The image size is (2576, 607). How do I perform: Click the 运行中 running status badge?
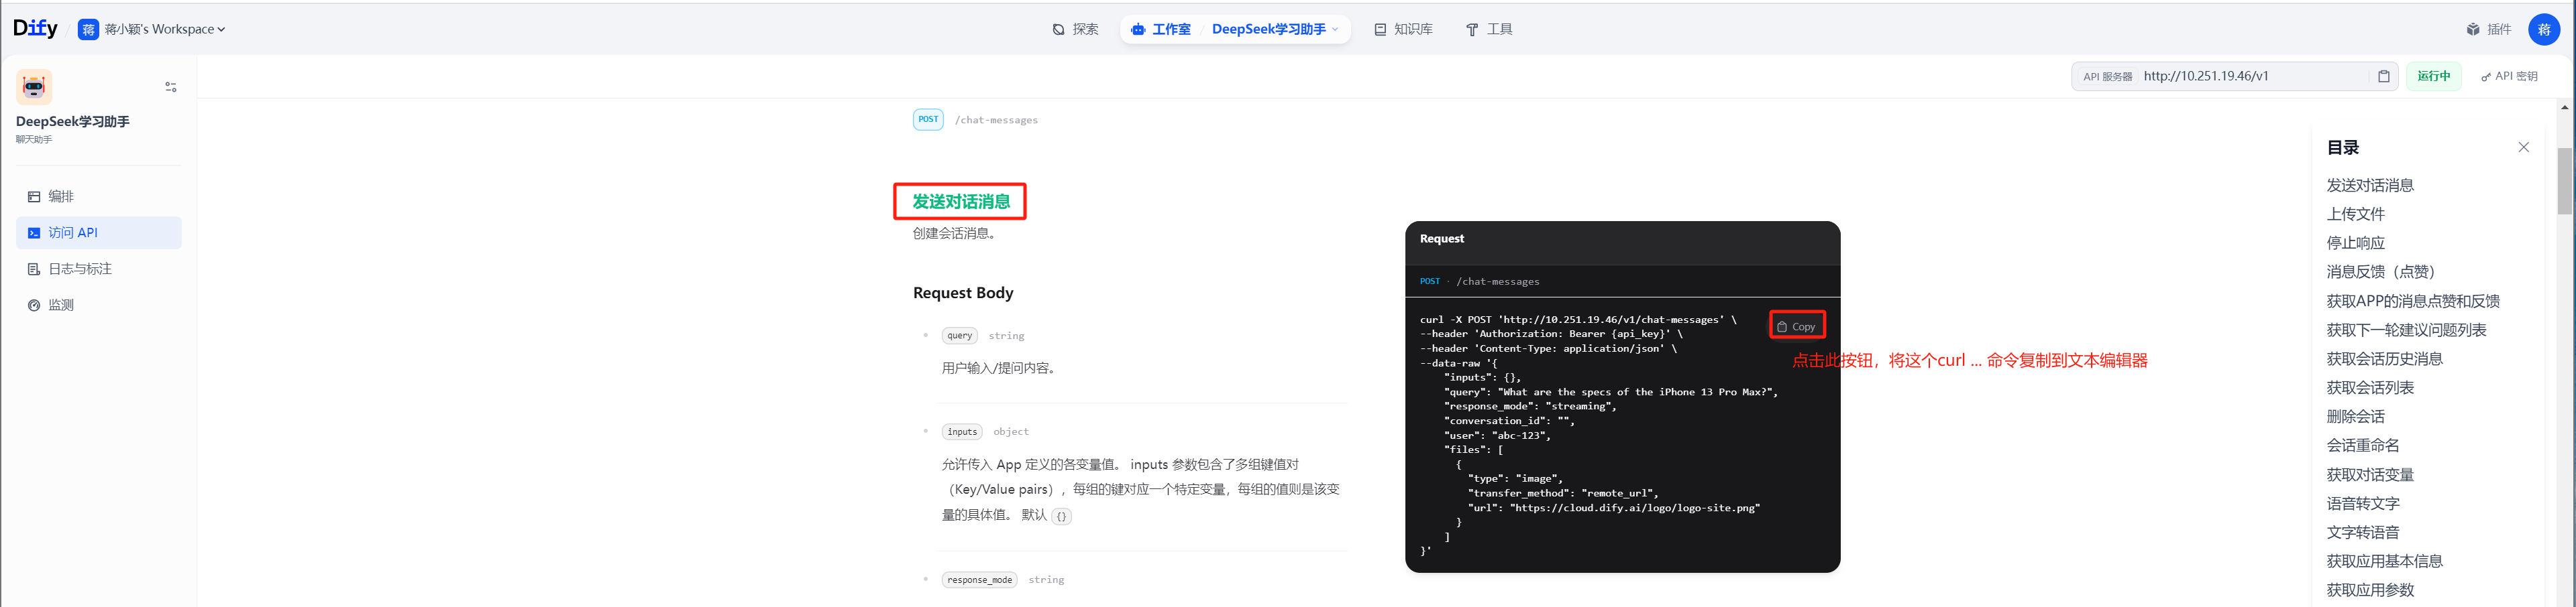(x=2434, y=76)
